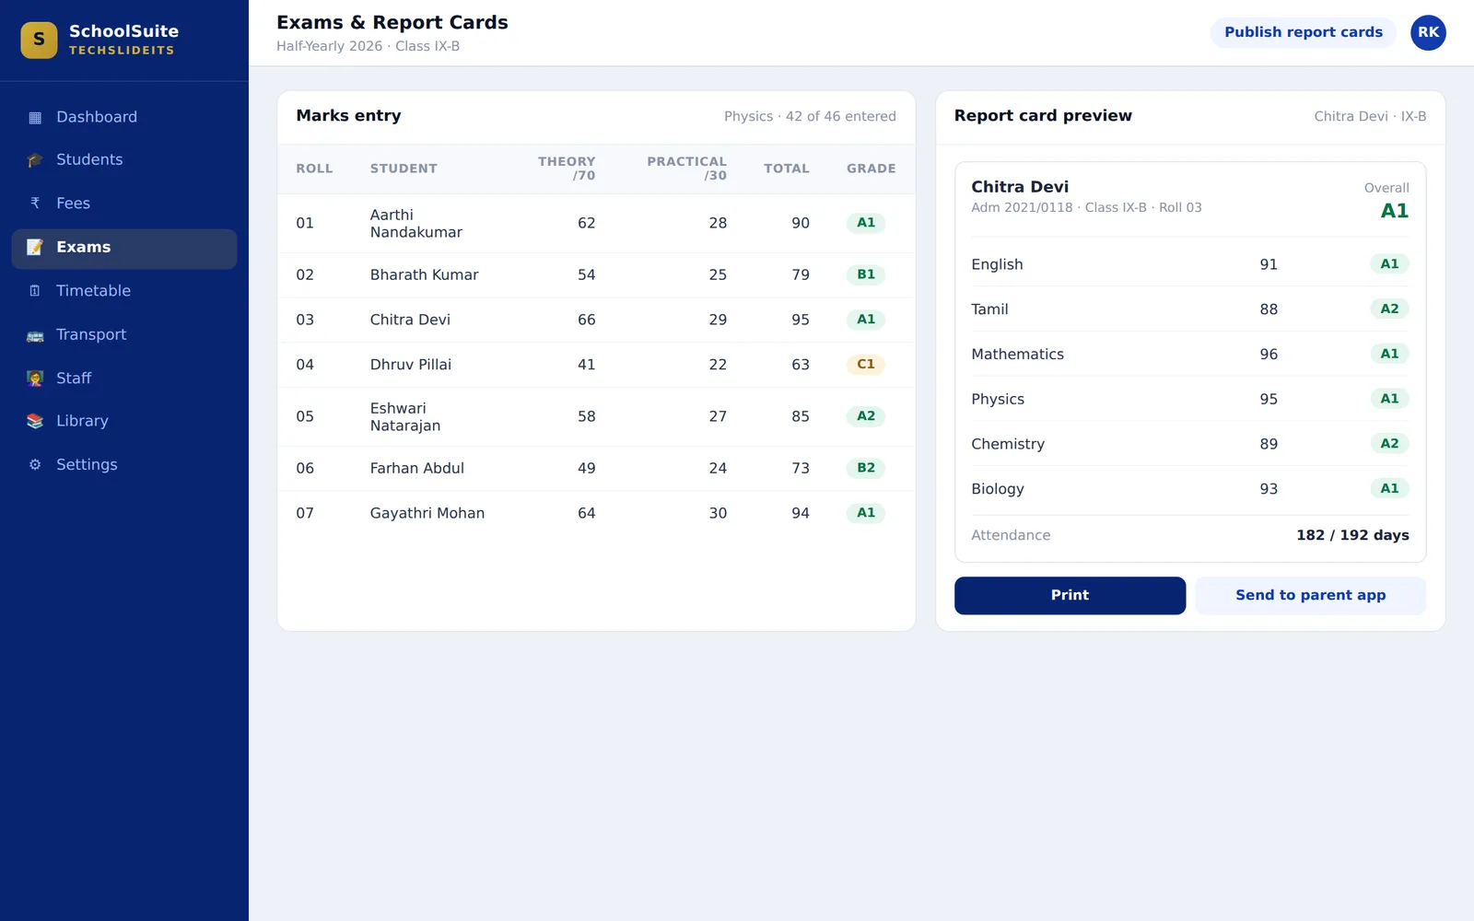The height and width of the screenshot is (921, 1474).
Task: Select student Gayathri Mohan
Action: point(596,513)
